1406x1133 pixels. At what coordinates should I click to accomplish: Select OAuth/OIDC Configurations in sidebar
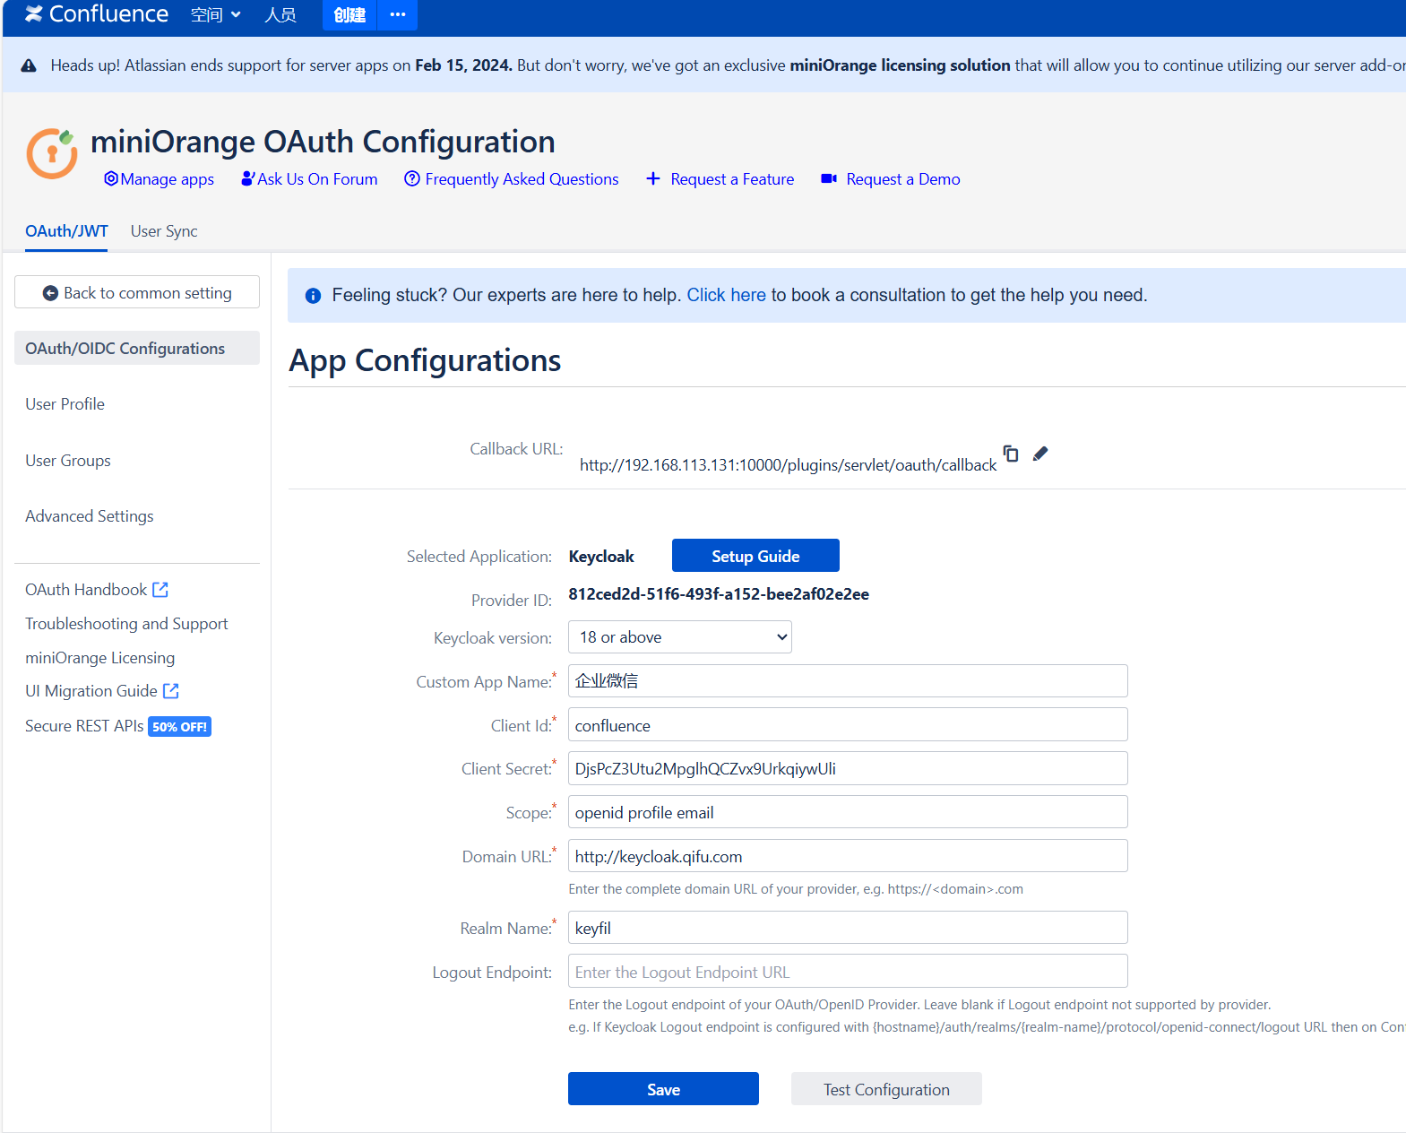137,349
